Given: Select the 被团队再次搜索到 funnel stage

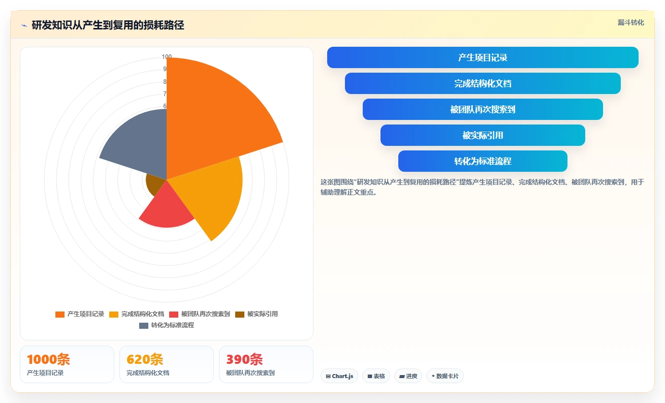Looking at the screenshot, I should coord(483,109).
